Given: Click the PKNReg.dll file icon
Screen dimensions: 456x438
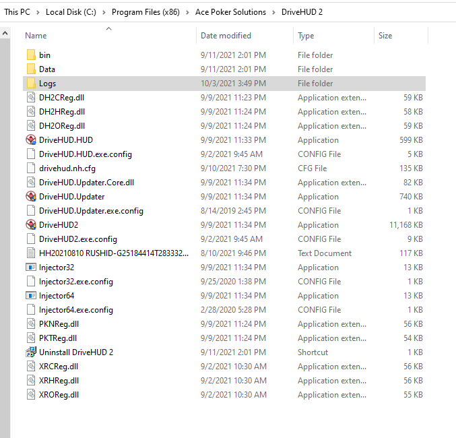Looking at the screenshot, I should tap(31, 324).
